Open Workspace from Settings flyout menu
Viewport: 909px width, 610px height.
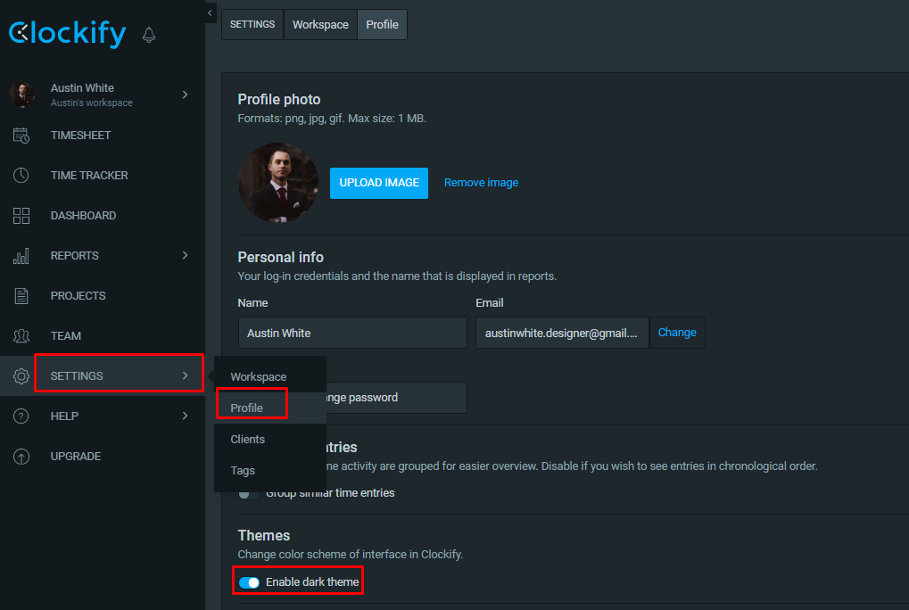pyautogui.click(x=259, y=376)
